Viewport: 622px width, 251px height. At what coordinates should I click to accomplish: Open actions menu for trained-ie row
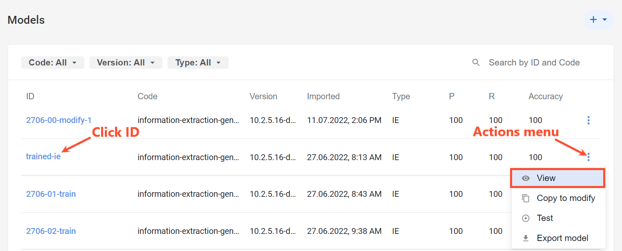(x=588, y=157)
